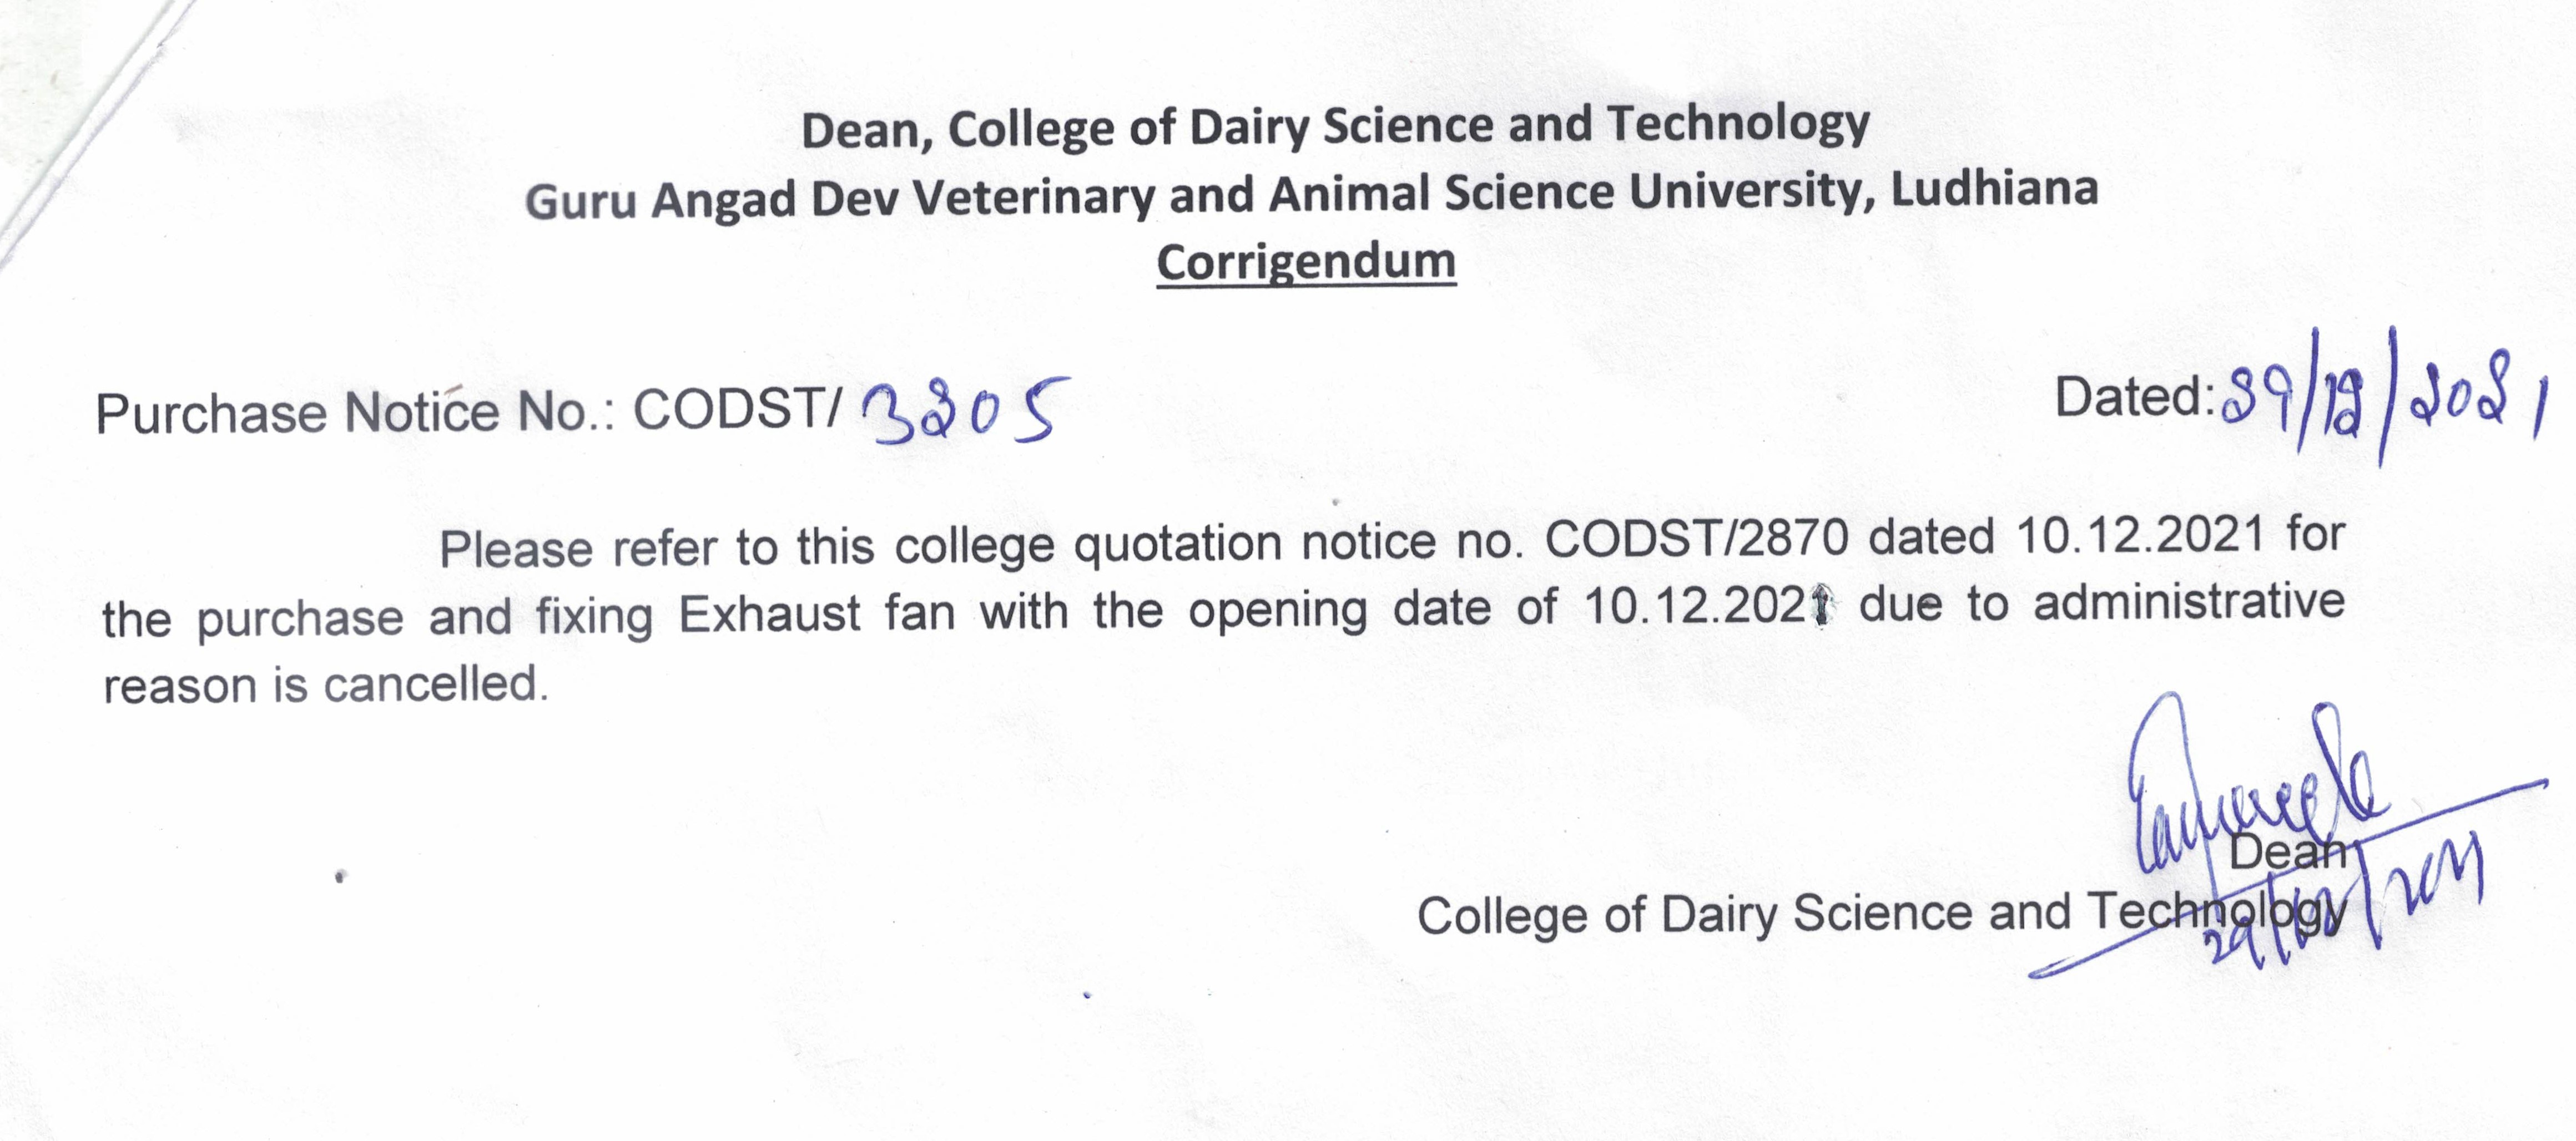Click 'dated 10.12.2021' in the first paragraph line

(x=2066, y=536)
